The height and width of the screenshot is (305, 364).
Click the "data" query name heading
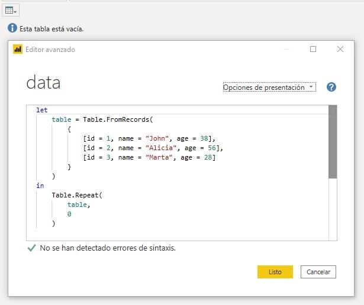point(43,83)
